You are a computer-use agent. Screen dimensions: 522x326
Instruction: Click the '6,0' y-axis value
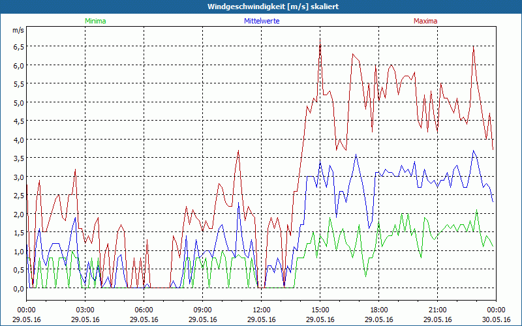[19, 66]
